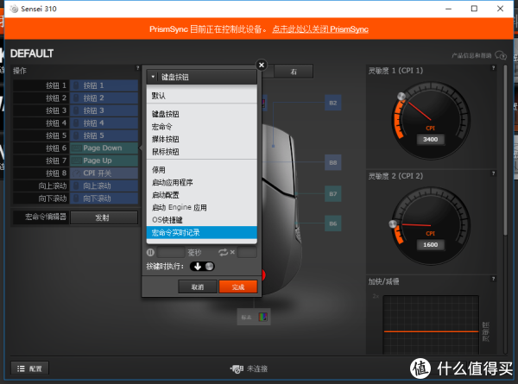Viewport: 518px width, 384px height.
Task: Close the key binding popup with X icon
Action: [x=262, y=65]
